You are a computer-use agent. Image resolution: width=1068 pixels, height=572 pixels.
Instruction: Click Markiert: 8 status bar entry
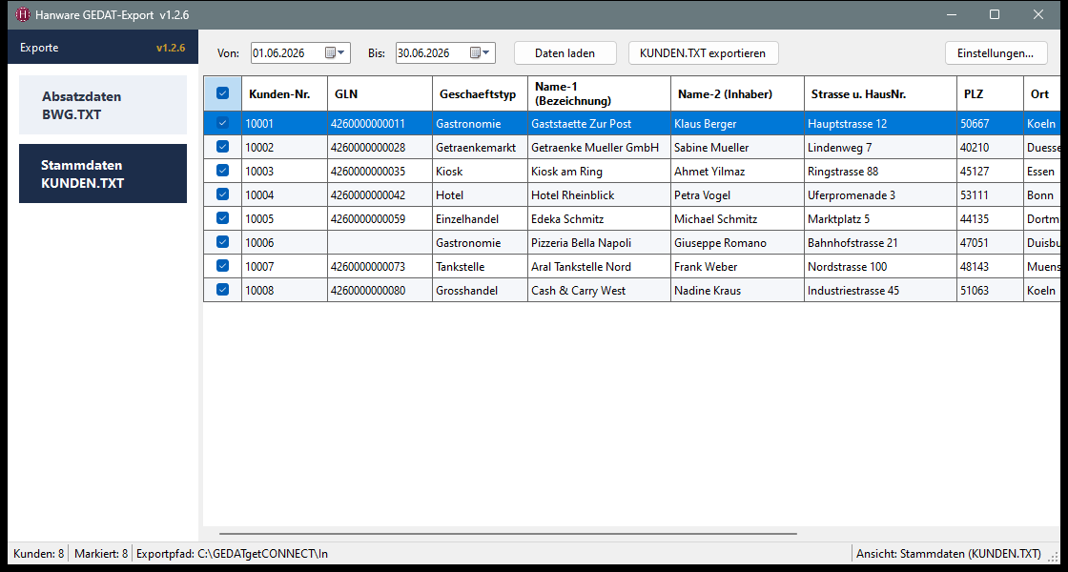(x=101, y=554)
